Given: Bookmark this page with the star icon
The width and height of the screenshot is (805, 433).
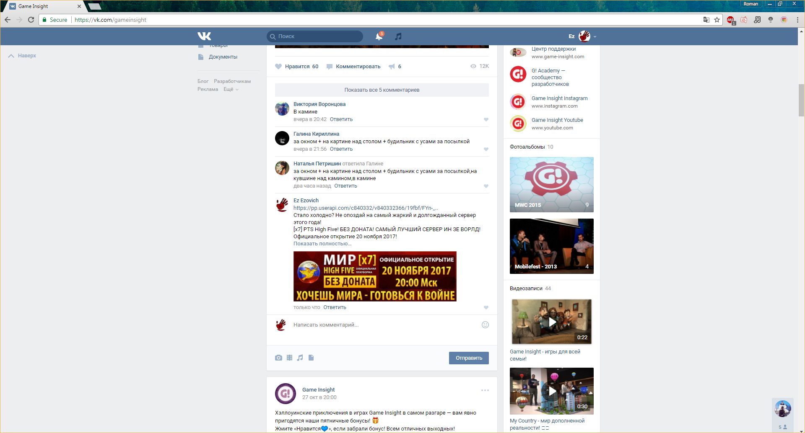Looking at the screenshot, I should [717, 20].
